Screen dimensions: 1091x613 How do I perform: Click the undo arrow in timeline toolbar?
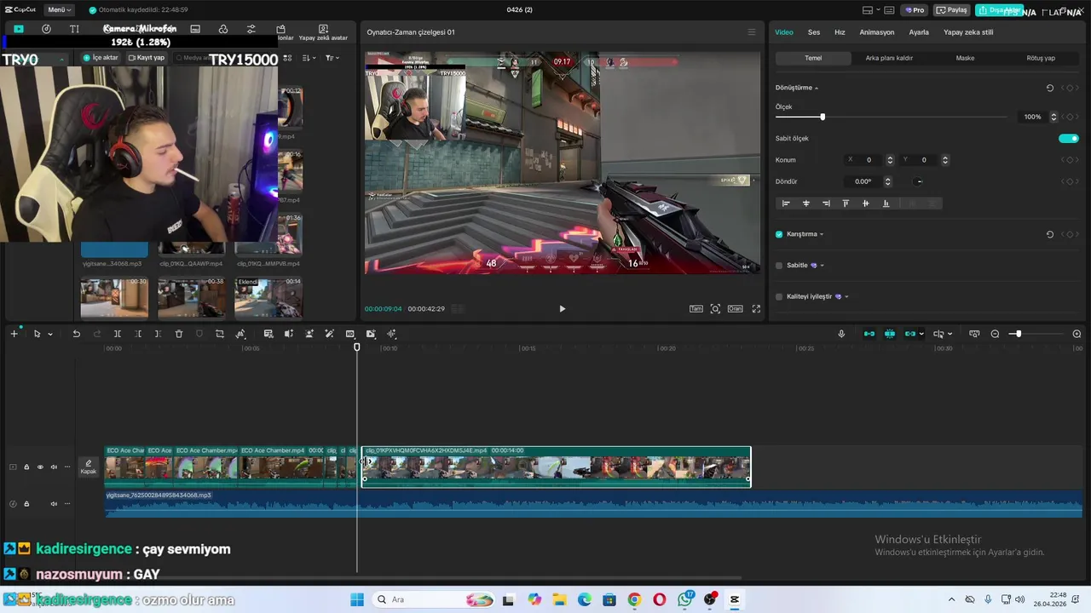pos(76,334)
